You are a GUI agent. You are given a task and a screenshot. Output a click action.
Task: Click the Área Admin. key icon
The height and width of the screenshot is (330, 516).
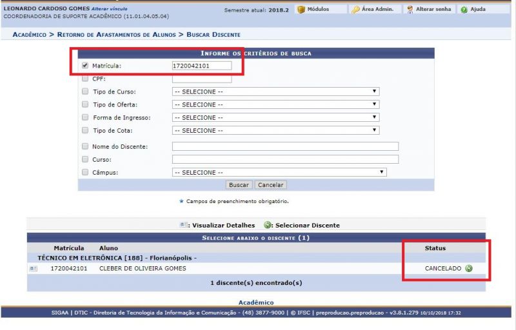click(x=355, y=10)
